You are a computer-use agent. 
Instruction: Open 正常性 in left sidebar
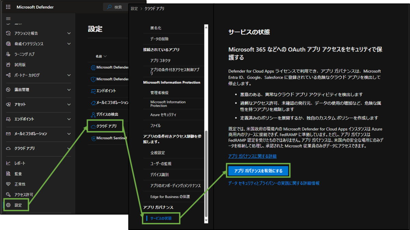(20, 184)
